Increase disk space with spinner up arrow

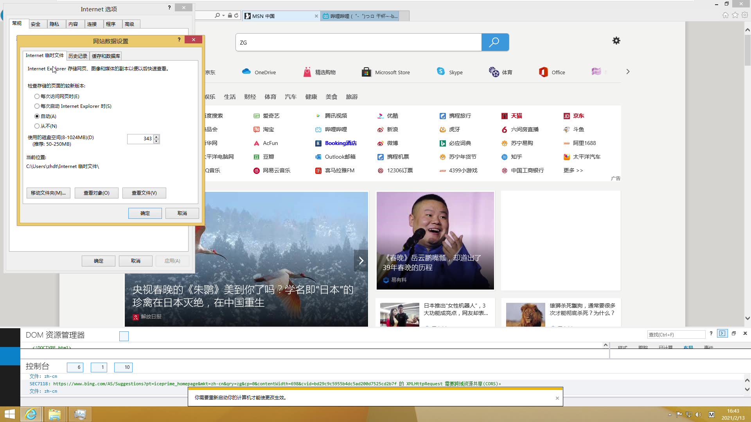tap(156, 136)
